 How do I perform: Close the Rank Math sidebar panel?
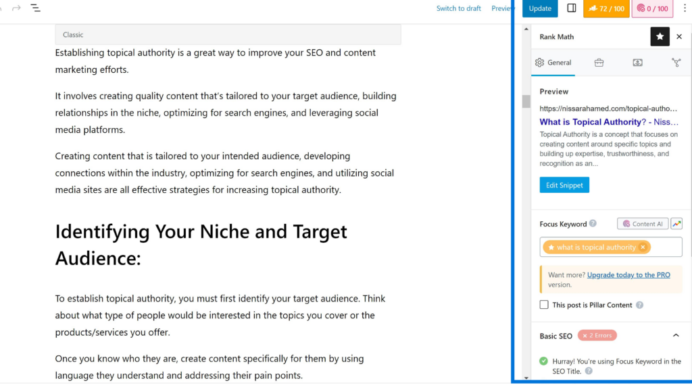click(679, 36)
